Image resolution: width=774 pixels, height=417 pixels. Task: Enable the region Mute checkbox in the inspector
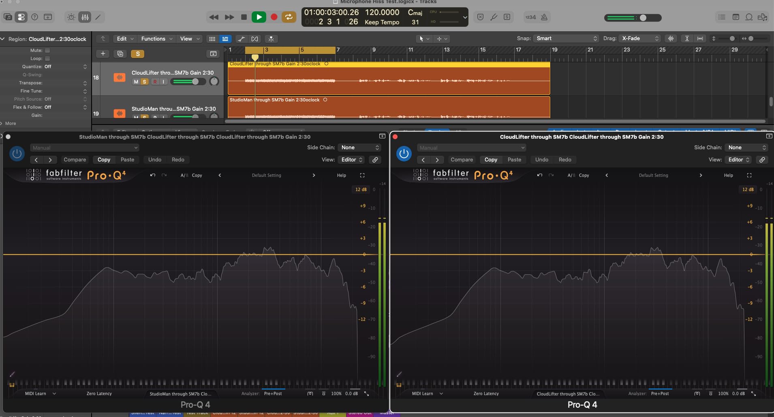pos(47,50)
